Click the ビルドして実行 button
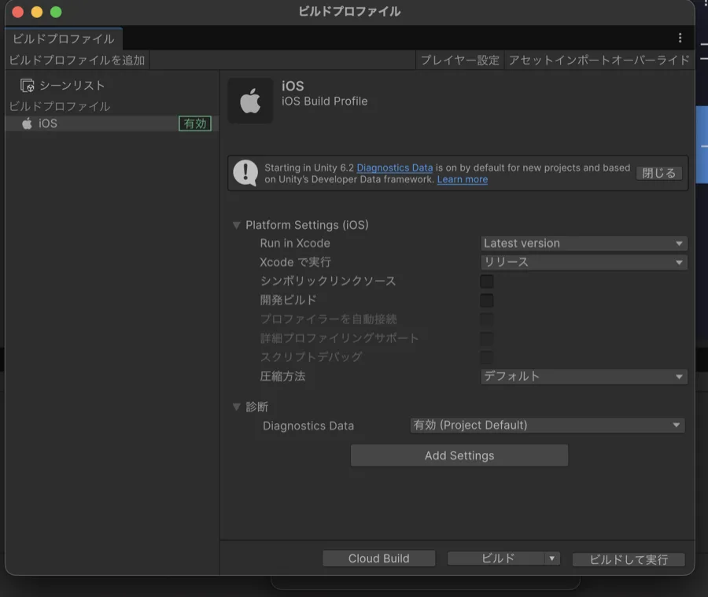708x597 pixels. [629, 559]
